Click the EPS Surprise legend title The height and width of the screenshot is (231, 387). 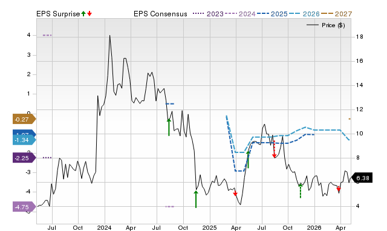(x=58, y=14)
